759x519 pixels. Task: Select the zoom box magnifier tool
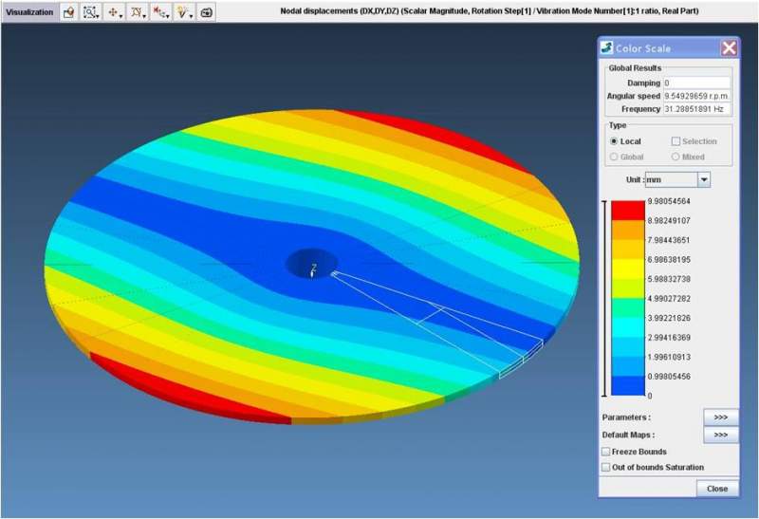point(88,12)
